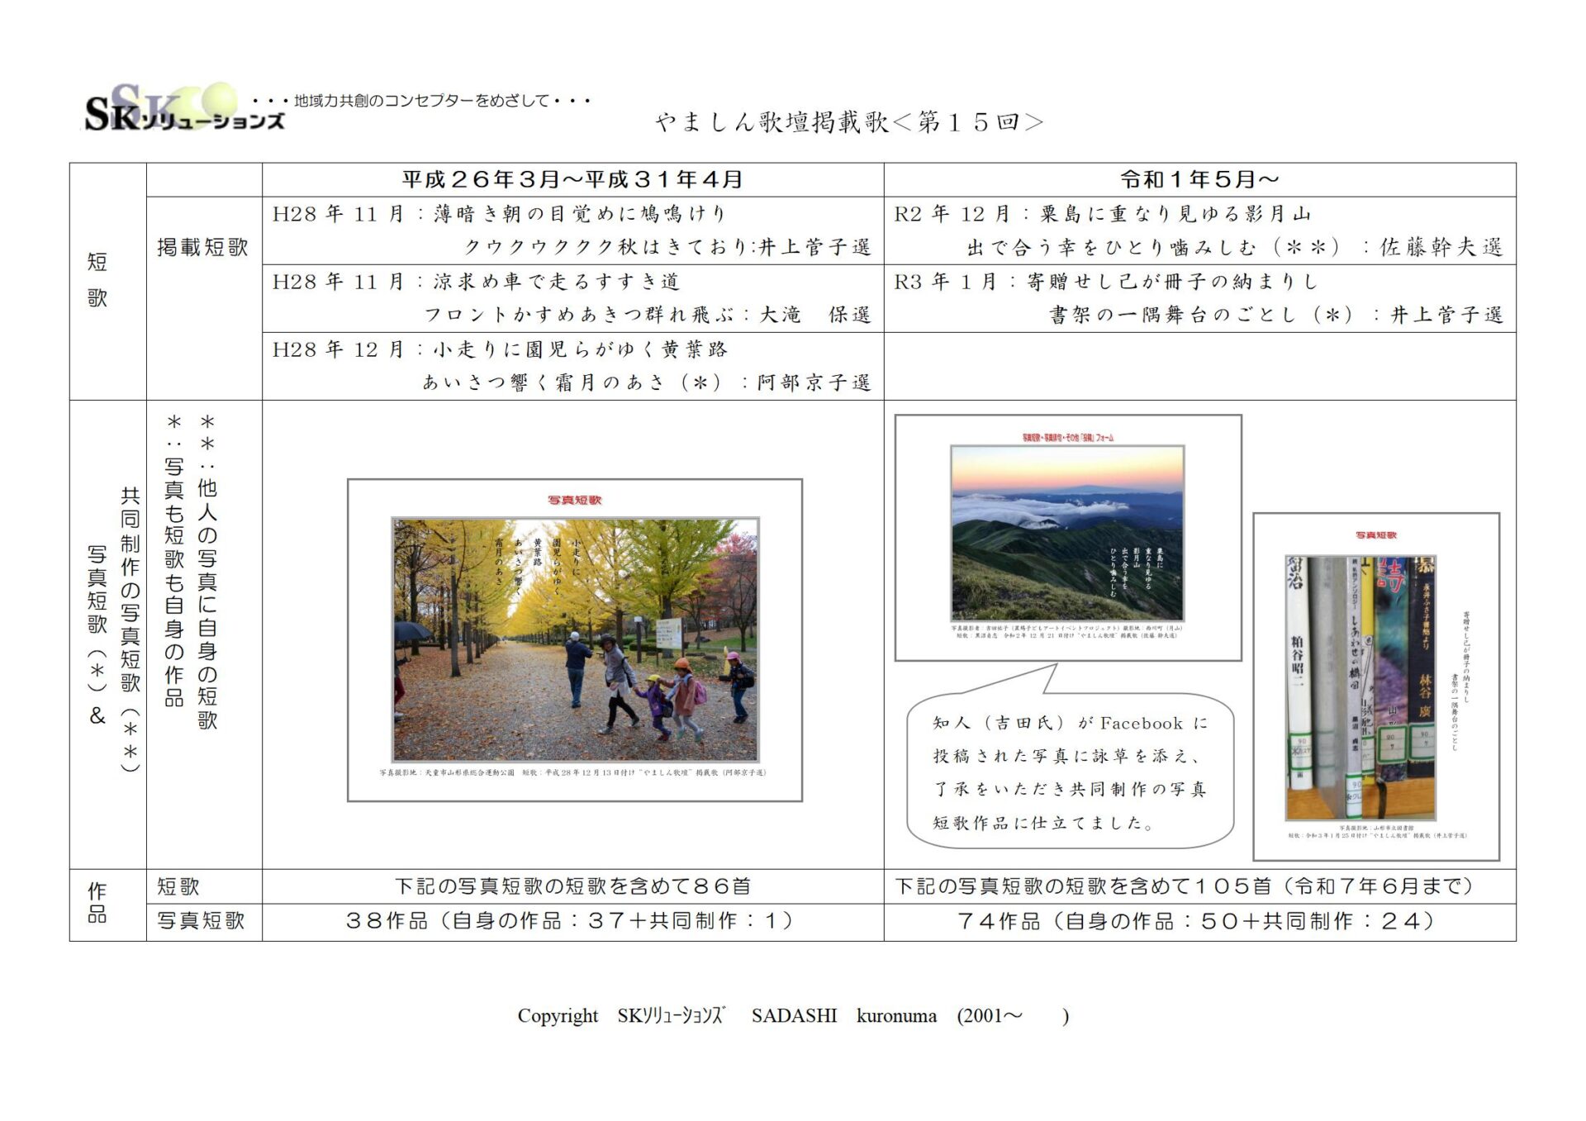Click vertical note ＊：写真も短歌も自身の作品
Viewport: 1586px width, 1121px height.
click(x=174, y=561)
